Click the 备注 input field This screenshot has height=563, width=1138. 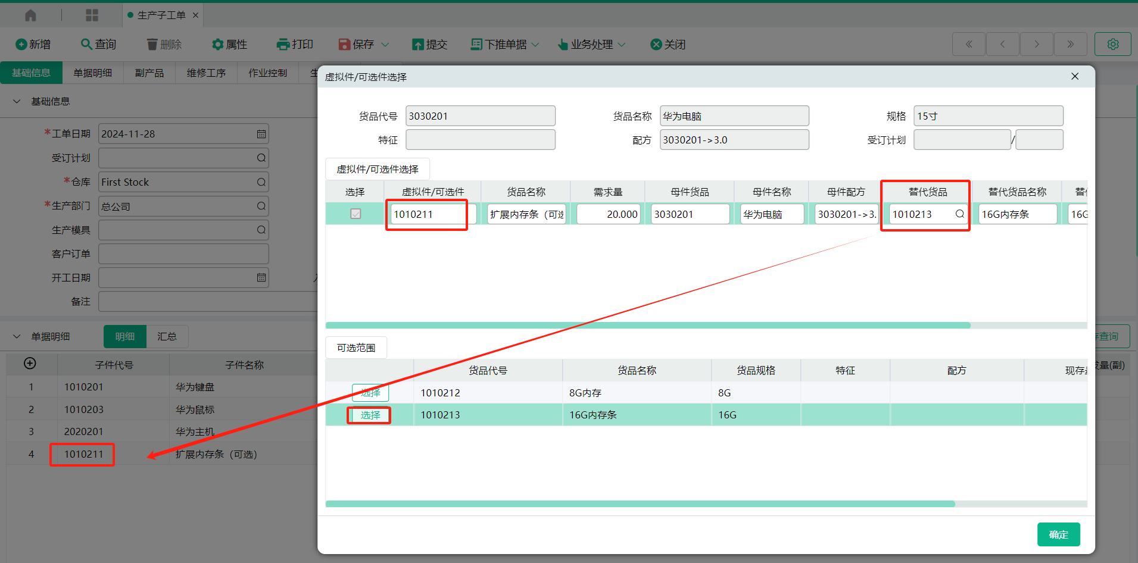click(x=208, y=301)
